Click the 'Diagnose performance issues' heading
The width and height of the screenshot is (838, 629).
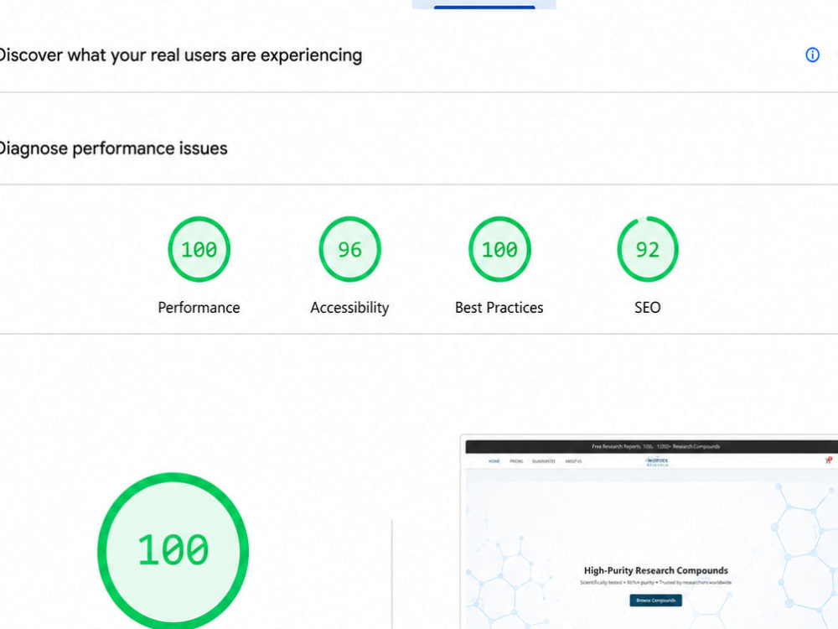tap(113, 148)
